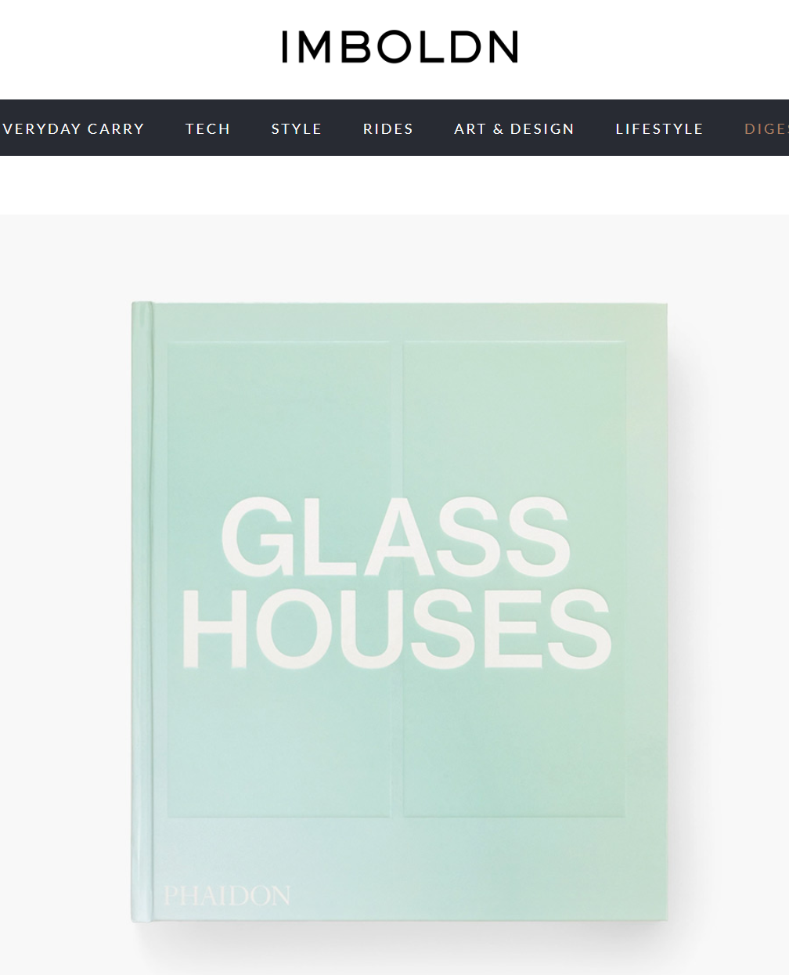Click the Glass Houses book cover image
Viewport: 789px width, 975px height.
399,612
